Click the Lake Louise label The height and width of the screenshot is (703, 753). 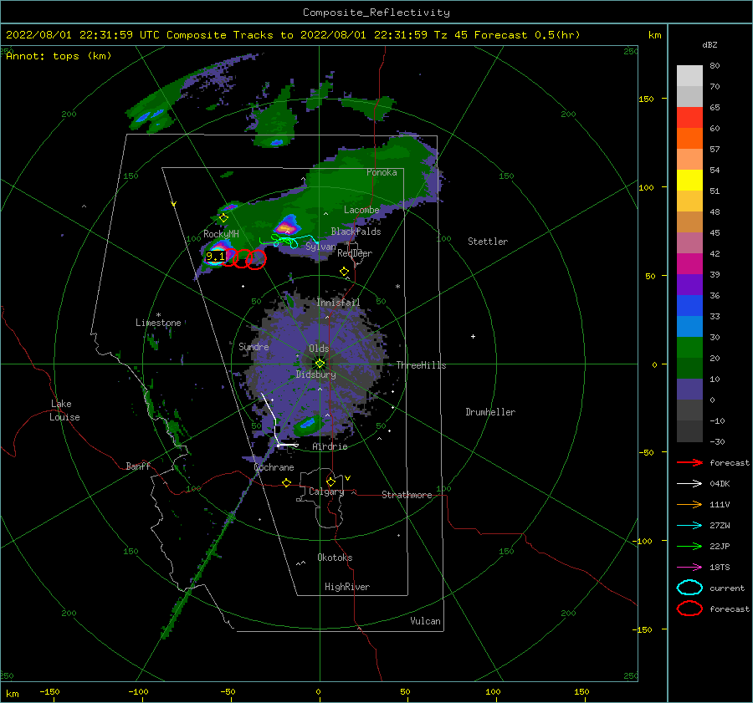click(x=64, y=410)
